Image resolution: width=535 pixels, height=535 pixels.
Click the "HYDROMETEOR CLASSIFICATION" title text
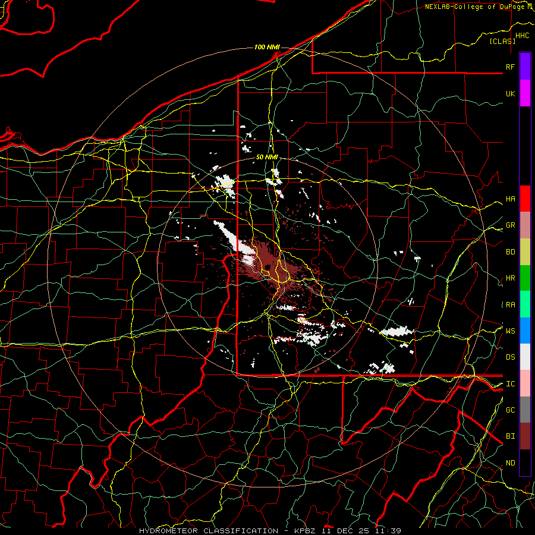(209, 531)
